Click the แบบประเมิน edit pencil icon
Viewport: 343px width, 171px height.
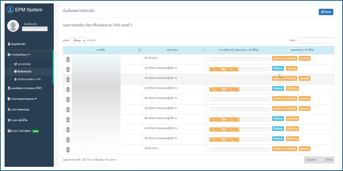click(16, 64)
